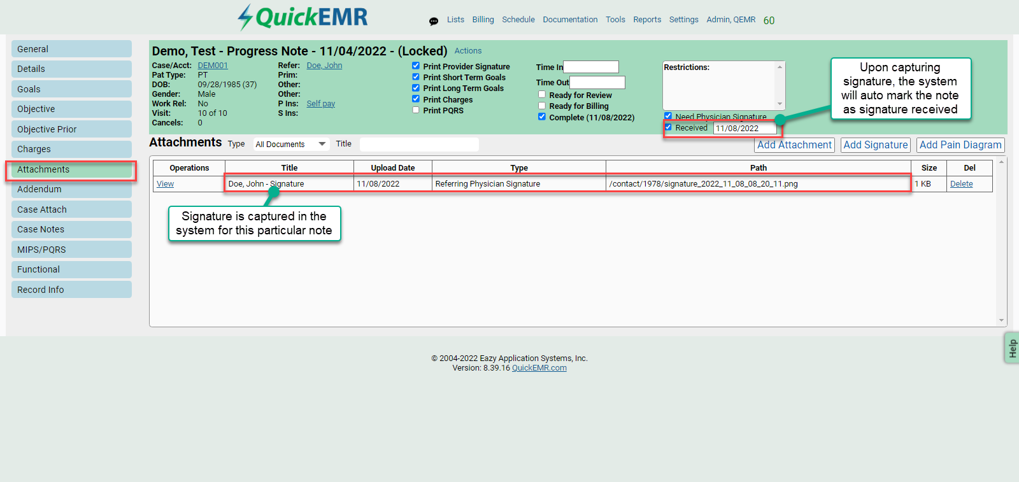Click the signature file path cell

(x=758, y=184)
